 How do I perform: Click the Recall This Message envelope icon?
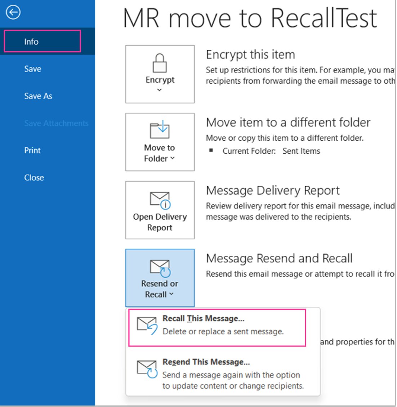tap(147, 325)
